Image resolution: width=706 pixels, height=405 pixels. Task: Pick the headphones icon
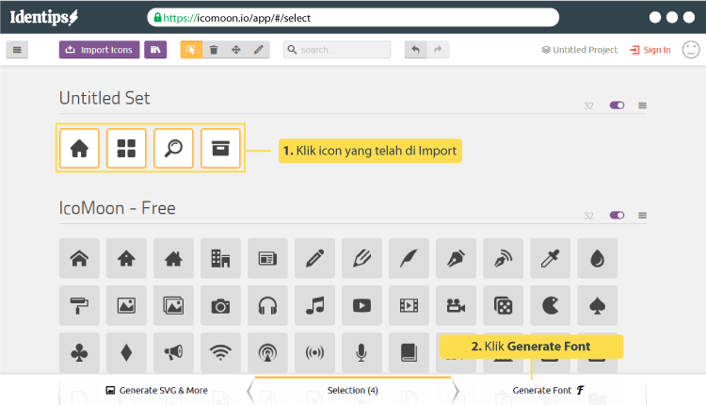(267, 305)
